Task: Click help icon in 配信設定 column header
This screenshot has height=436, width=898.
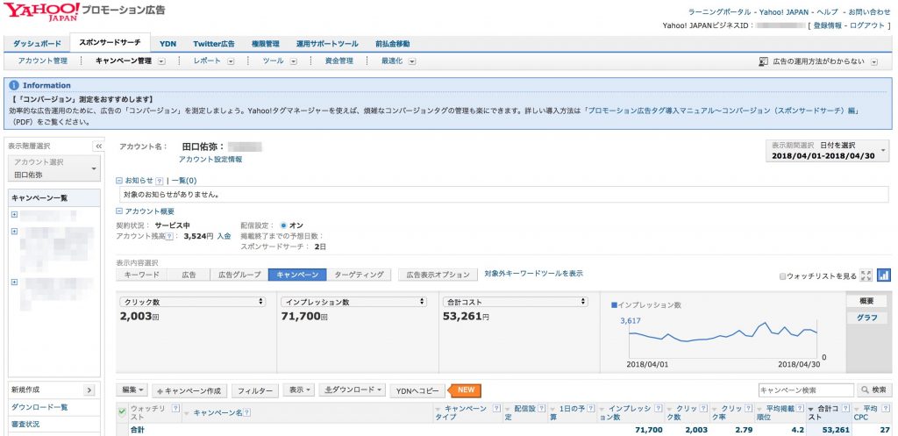Action: (541, 409)
